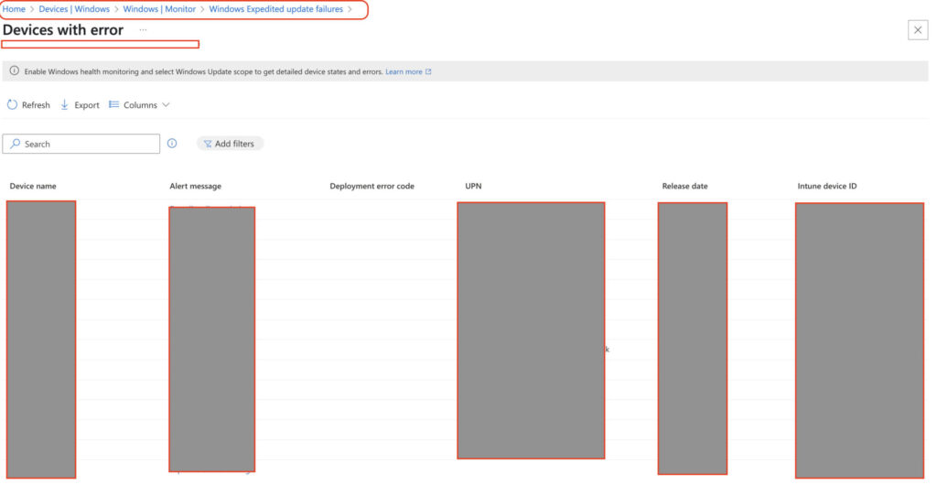Click the Export download icon
Screen dimensions: 937x485
[65, 105]
